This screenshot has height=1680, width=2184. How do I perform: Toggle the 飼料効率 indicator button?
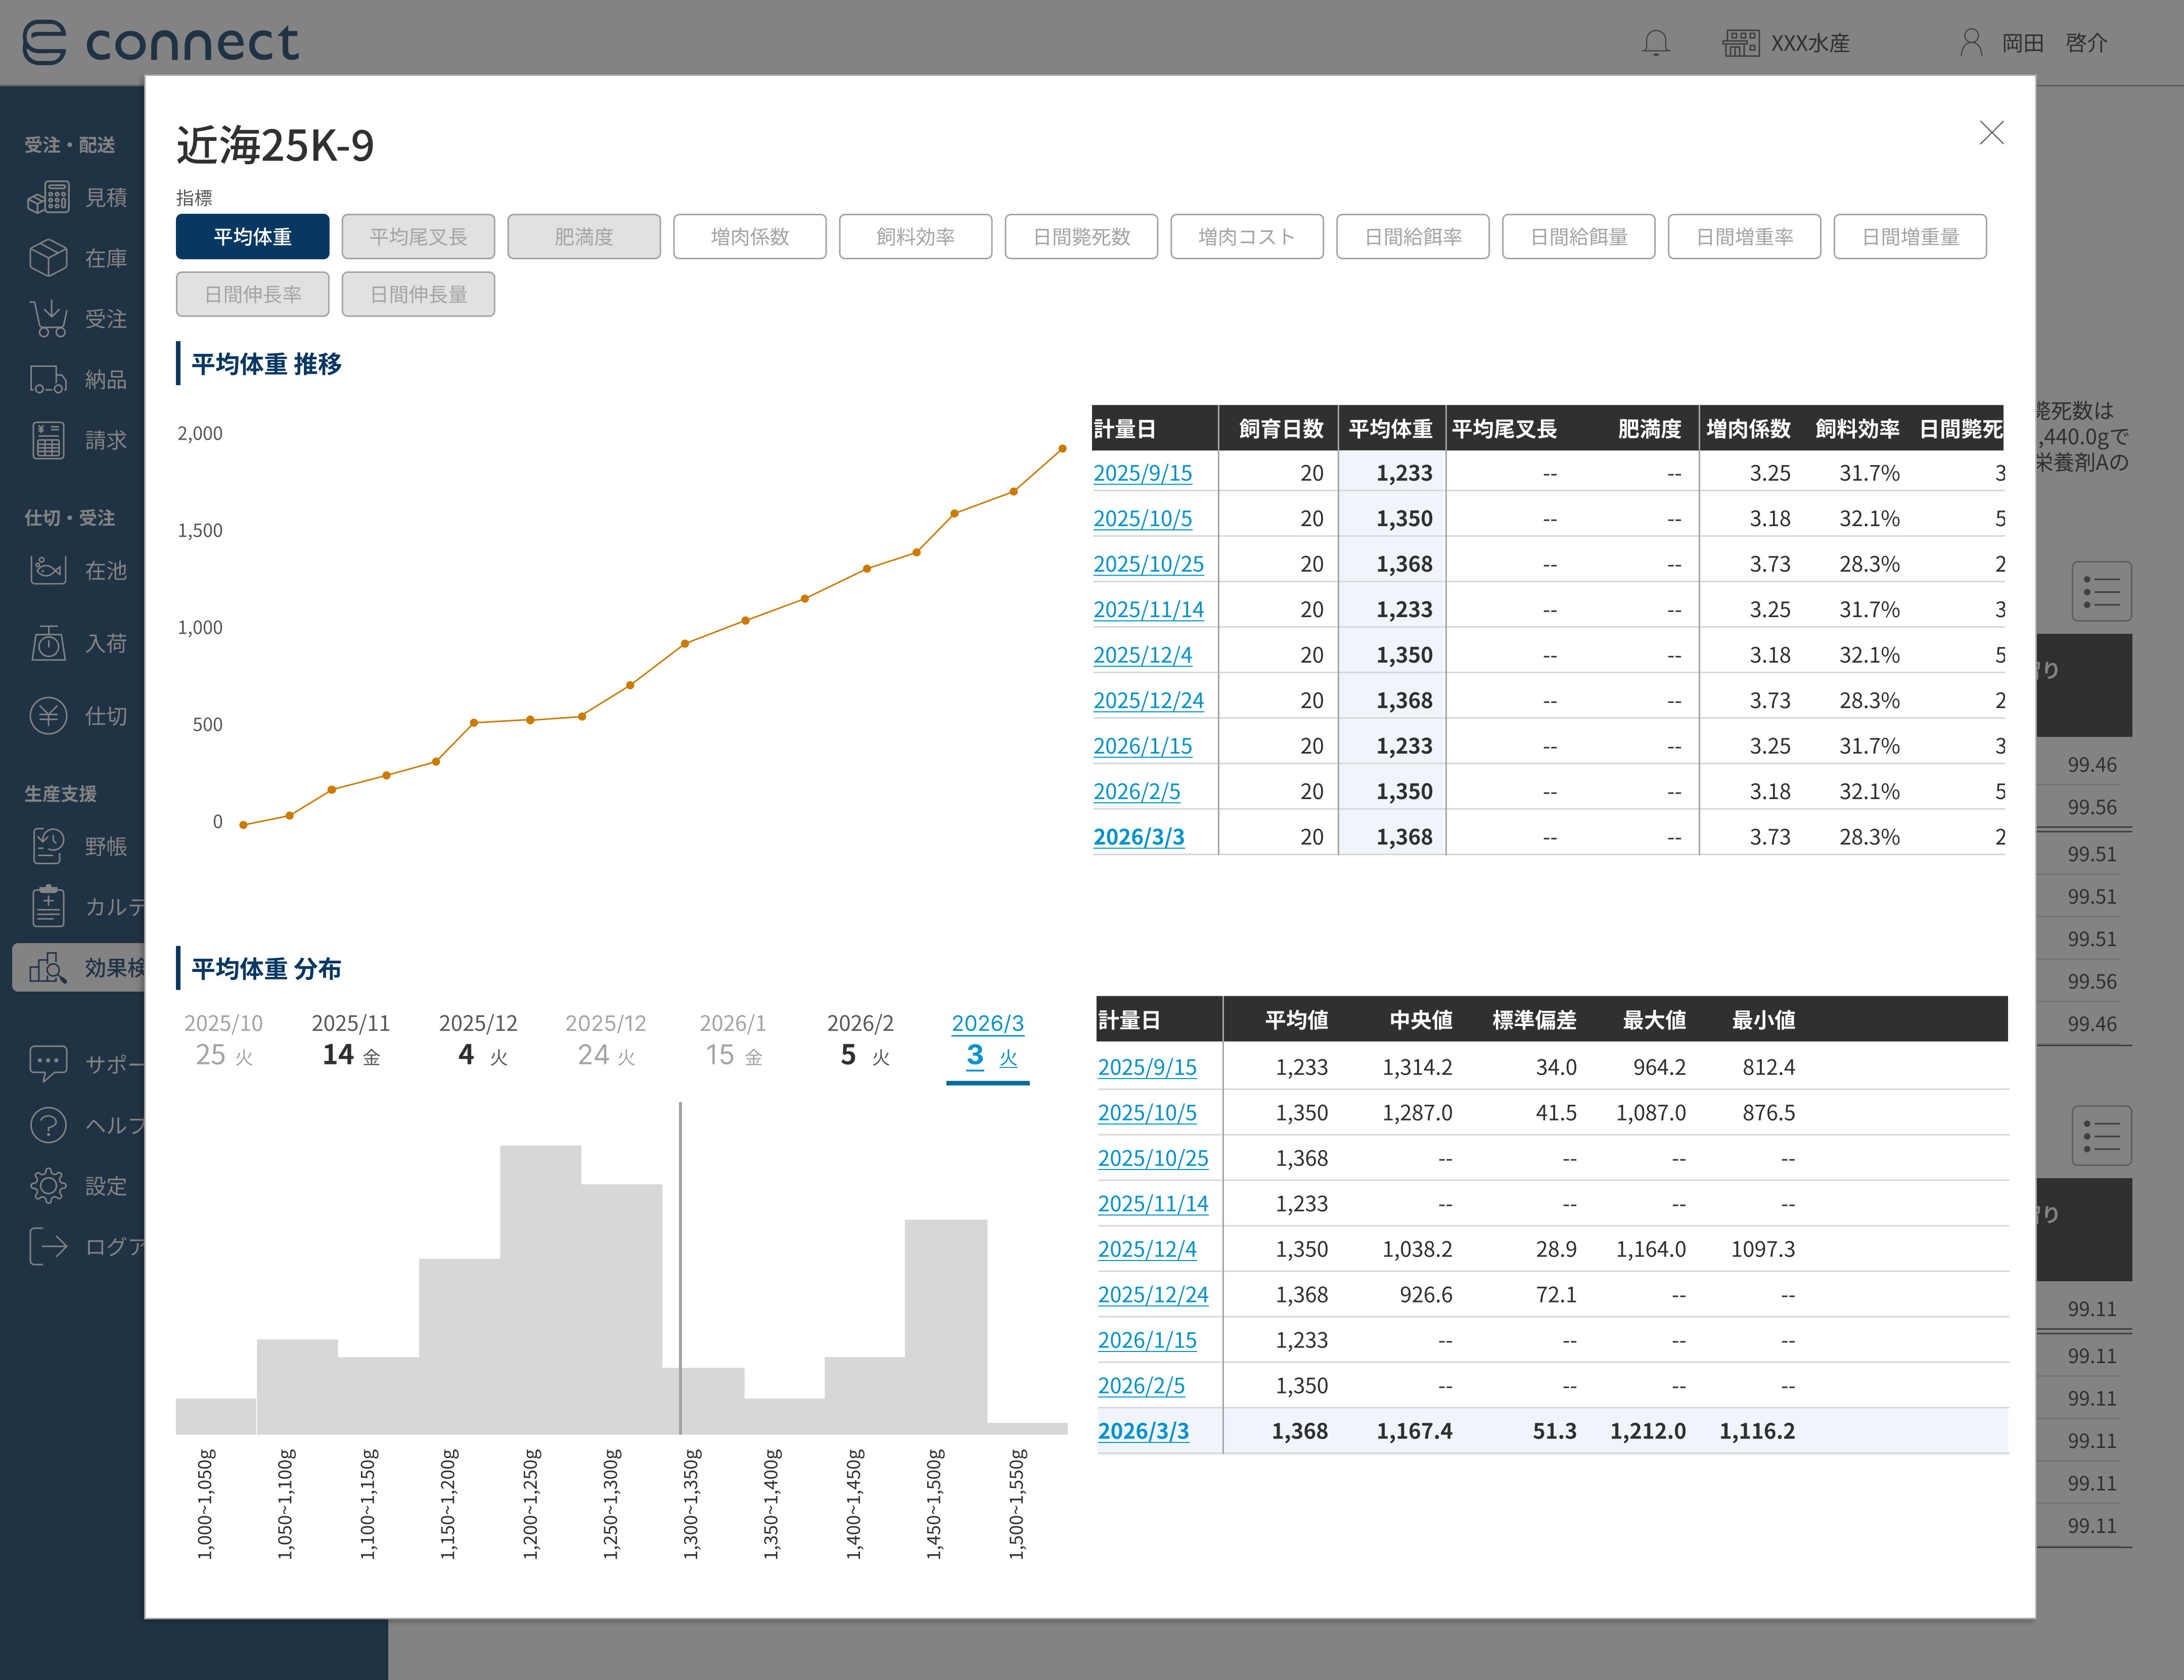point(915,237)
